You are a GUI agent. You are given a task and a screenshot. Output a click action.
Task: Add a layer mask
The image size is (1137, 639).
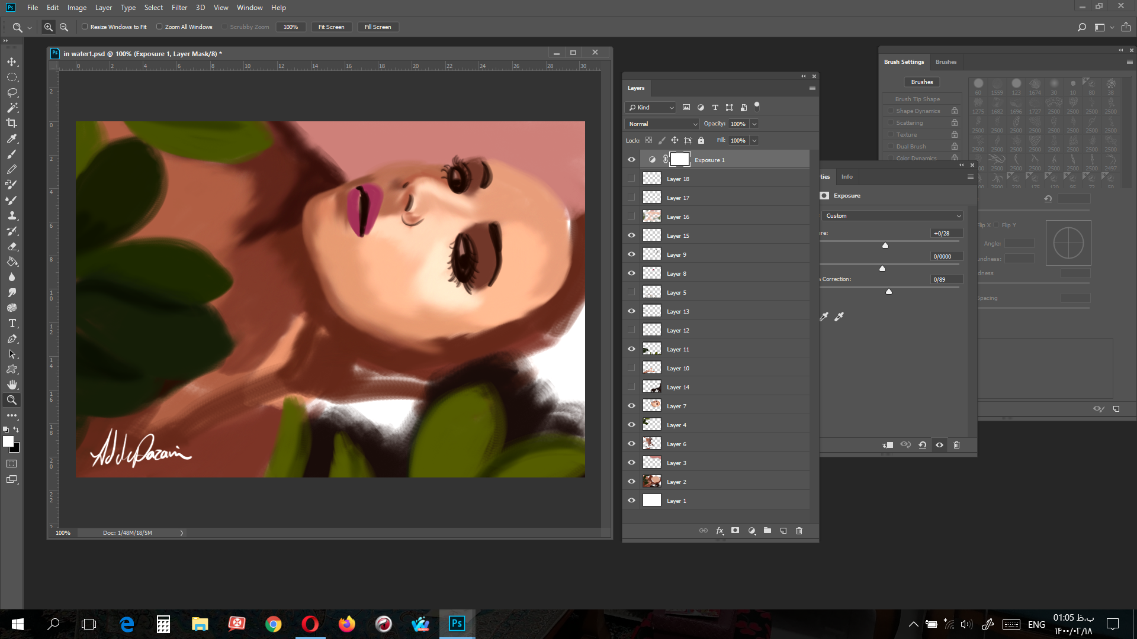(735, 531)
